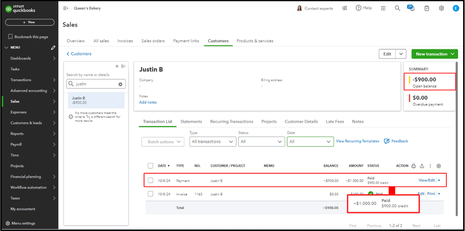Click the Add notes link
The width and height of the screenshot is (465, 231).
[x=148, y=102]
